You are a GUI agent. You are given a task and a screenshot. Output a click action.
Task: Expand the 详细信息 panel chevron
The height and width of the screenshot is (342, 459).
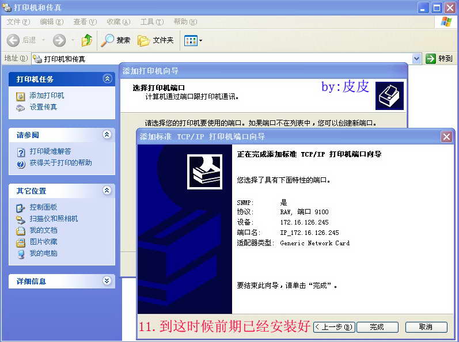click(107, 281)
